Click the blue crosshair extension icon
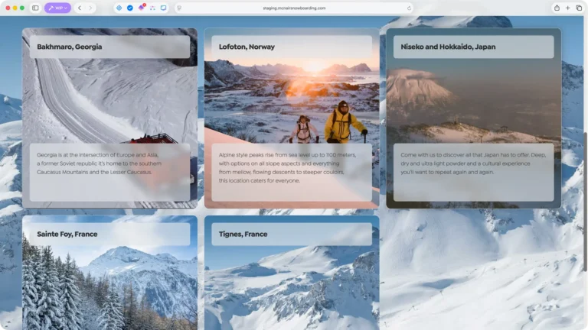 click(x=119, y=8)
